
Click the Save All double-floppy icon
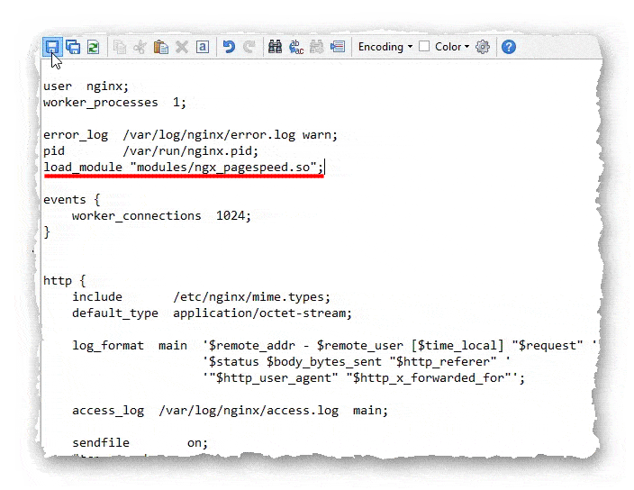[73, 47]
